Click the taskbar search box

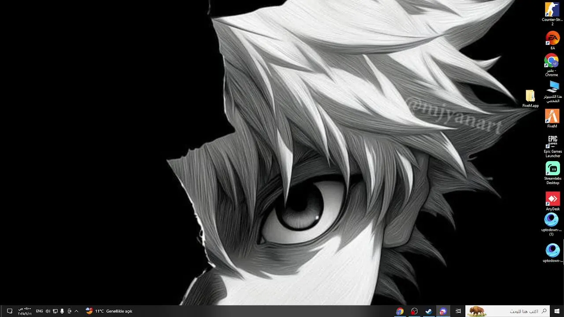point(508,311)
